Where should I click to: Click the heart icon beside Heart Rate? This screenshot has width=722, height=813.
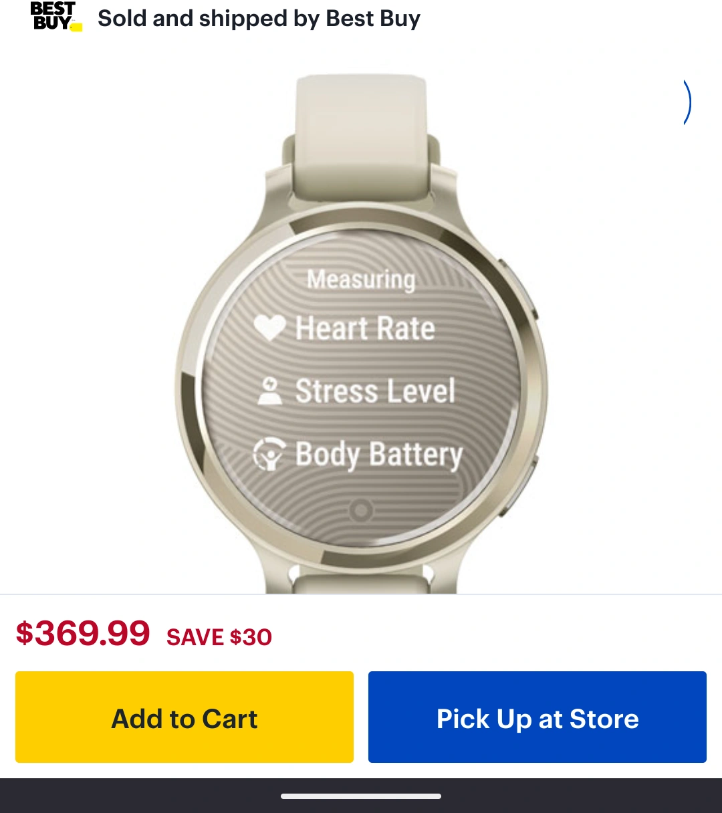coord(270,328)
